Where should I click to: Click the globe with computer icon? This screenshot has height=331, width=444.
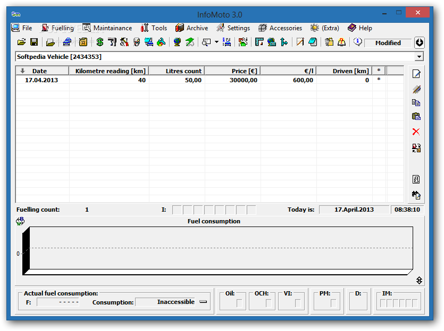pyautogui.click(x=272, y=42)
